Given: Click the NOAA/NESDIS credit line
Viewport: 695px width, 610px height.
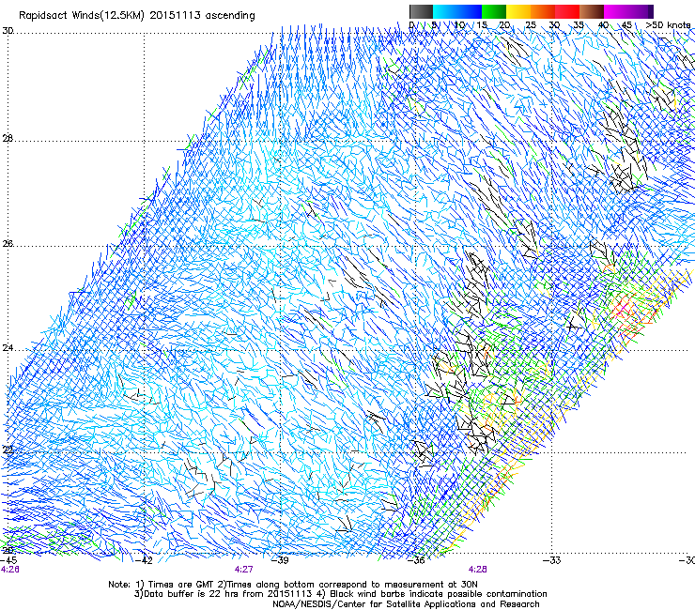Looking at the screenshot, I should (x=406, y=603).
